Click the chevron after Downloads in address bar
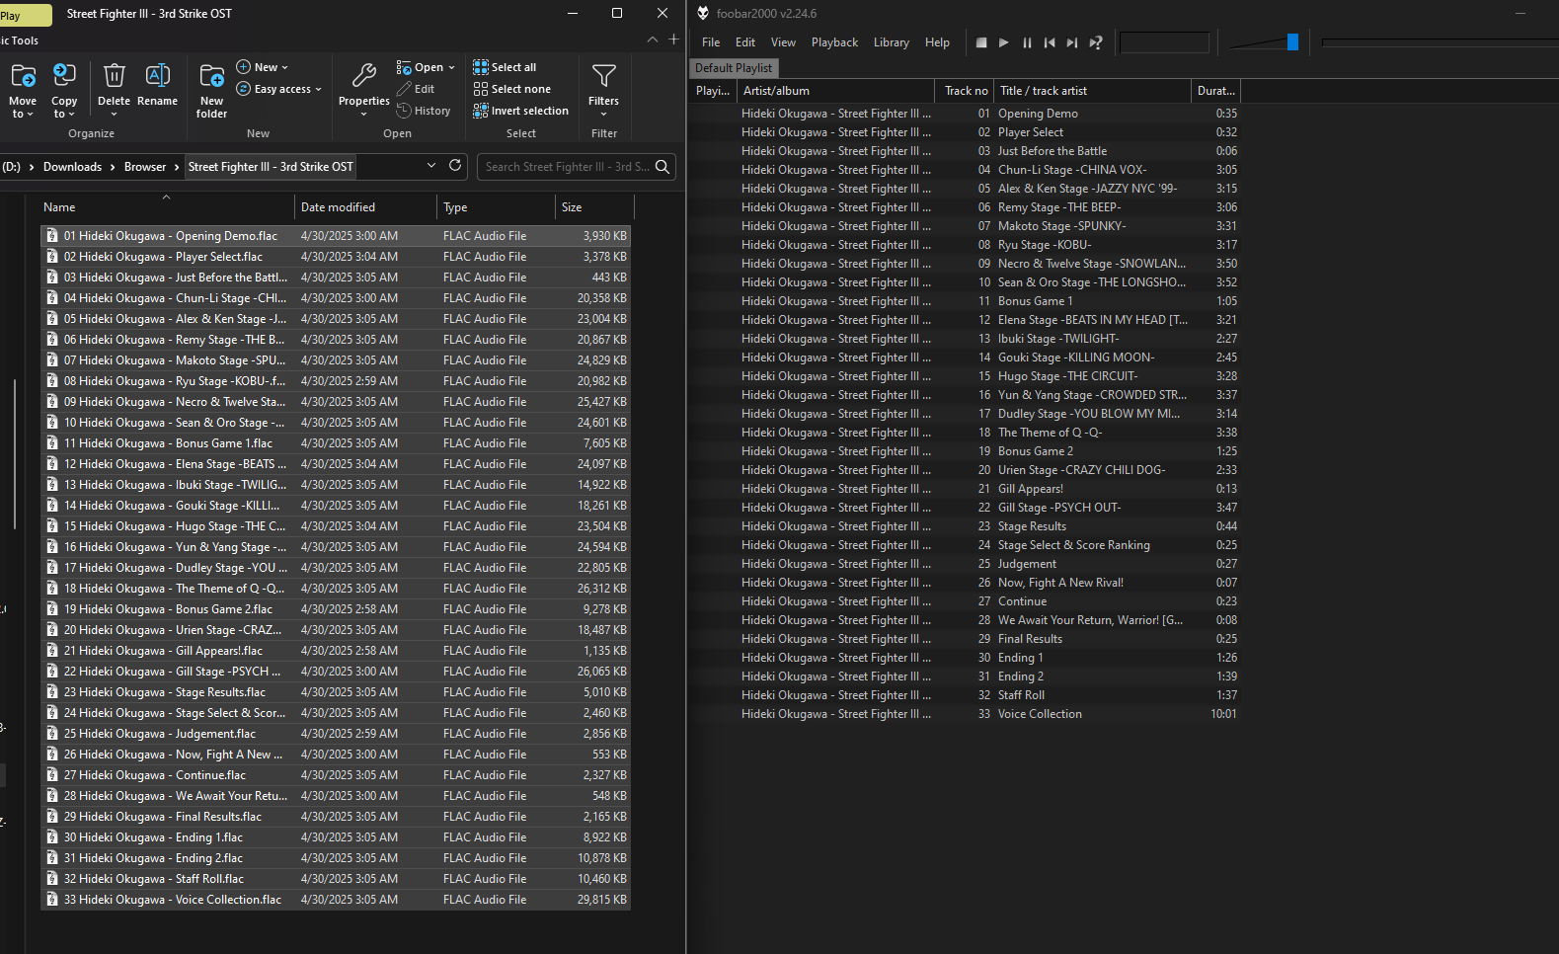The width and height of the screenshot is (1559, 954). (113, 167)
